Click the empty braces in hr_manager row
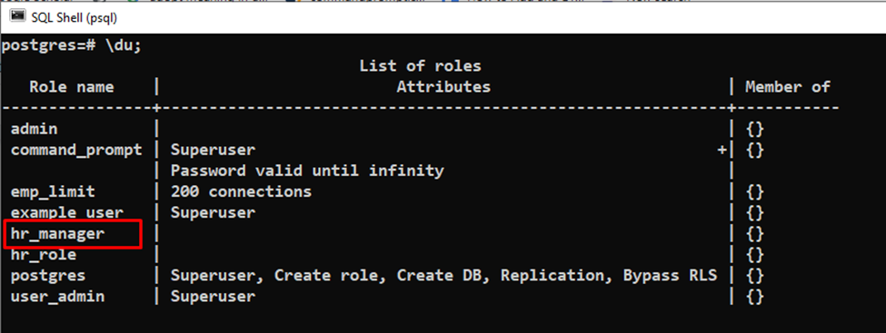This screenshot has height=333, width=886. (755, 234)
